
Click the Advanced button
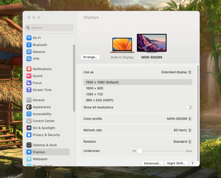point(152,163)
